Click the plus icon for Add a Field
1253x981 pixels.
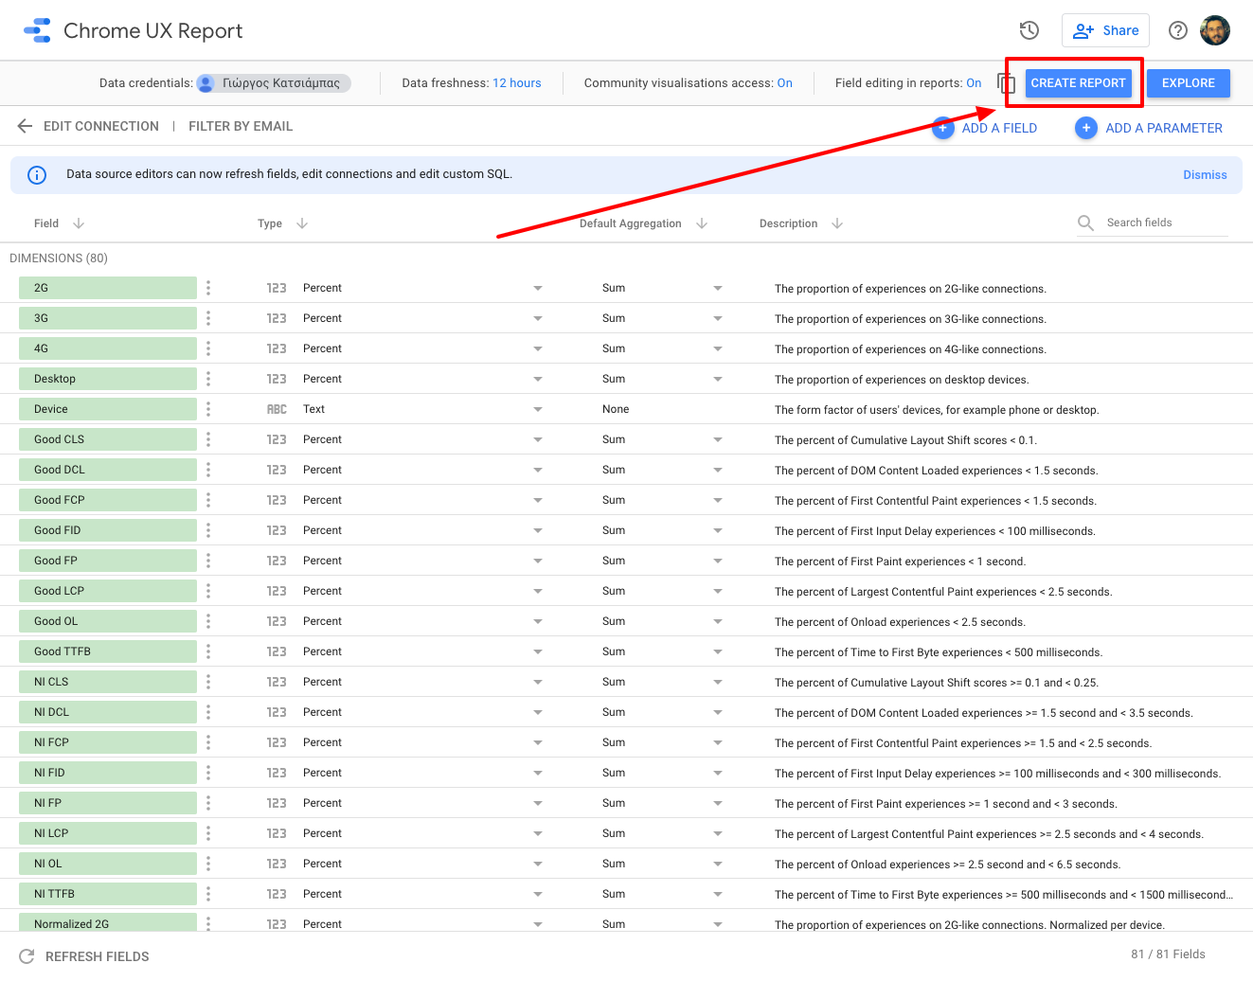[943, 128]
